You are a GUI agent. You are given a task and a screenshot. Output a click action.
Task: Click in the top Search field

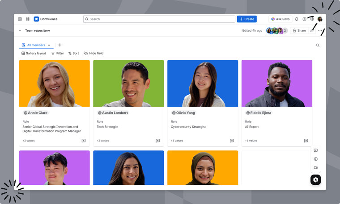click(x=159, y=19)
